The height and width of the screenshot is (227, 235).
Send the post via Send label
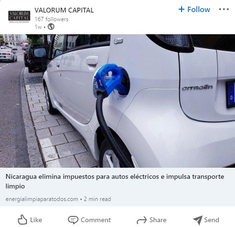211,220
